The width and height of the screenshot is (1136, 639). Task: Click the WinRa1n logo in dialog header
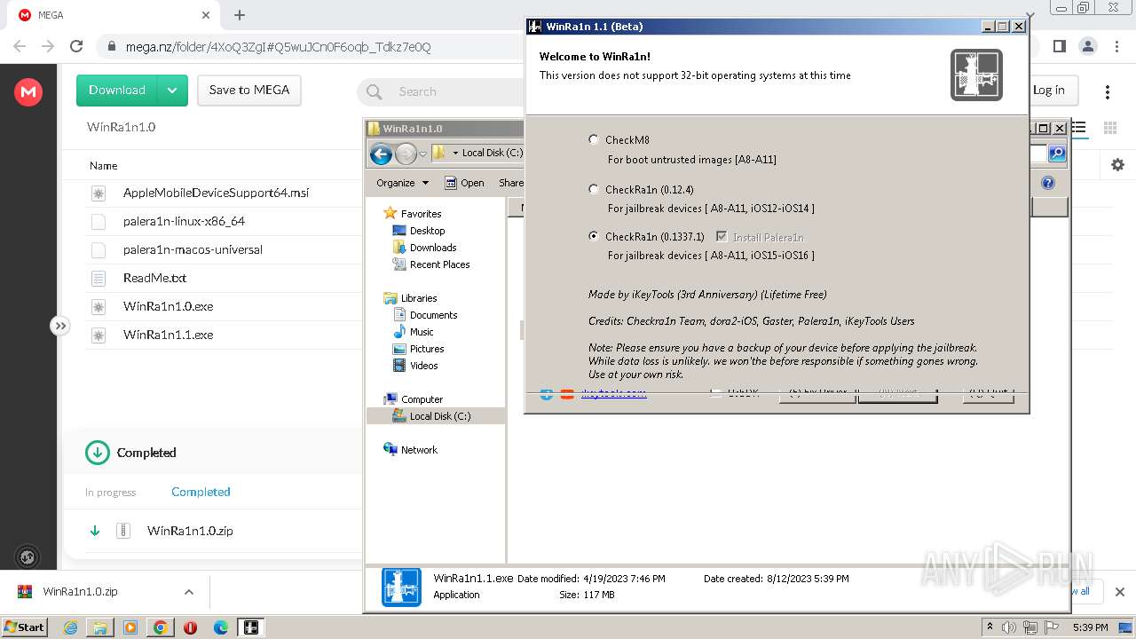coord(976,75)
